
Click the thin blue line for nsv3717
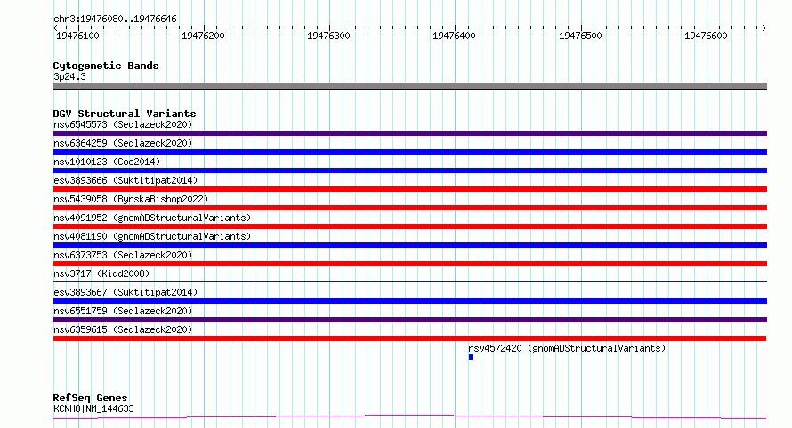(409, 281)
